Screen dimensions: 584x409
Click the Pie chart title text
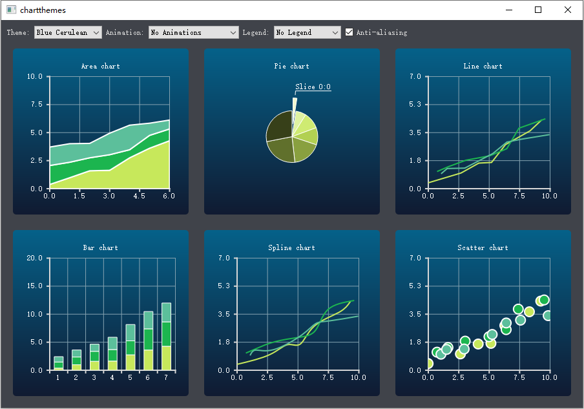[x=291, y=66]
